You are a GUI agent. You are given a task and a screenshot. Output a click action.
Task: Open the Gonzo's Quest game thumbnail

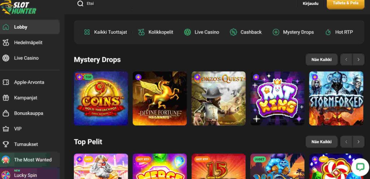pos(219,99)
